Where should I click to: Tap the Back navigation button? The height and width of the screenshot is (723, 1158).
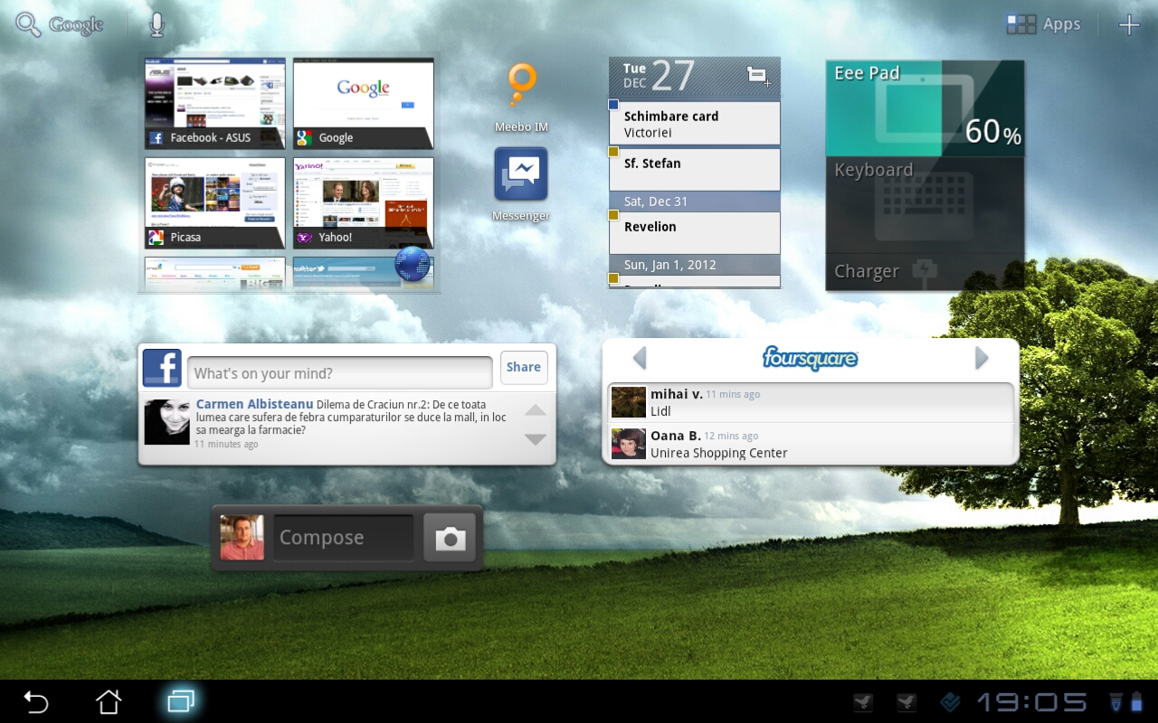point(36,701)
